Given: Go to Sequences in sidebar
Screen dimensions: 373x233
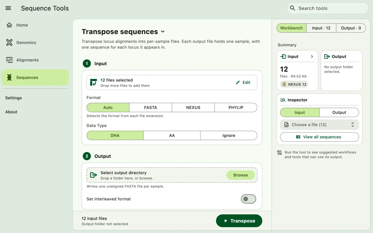Looking at the screenshot, I should pyautogui.click(x=35, y=77).
